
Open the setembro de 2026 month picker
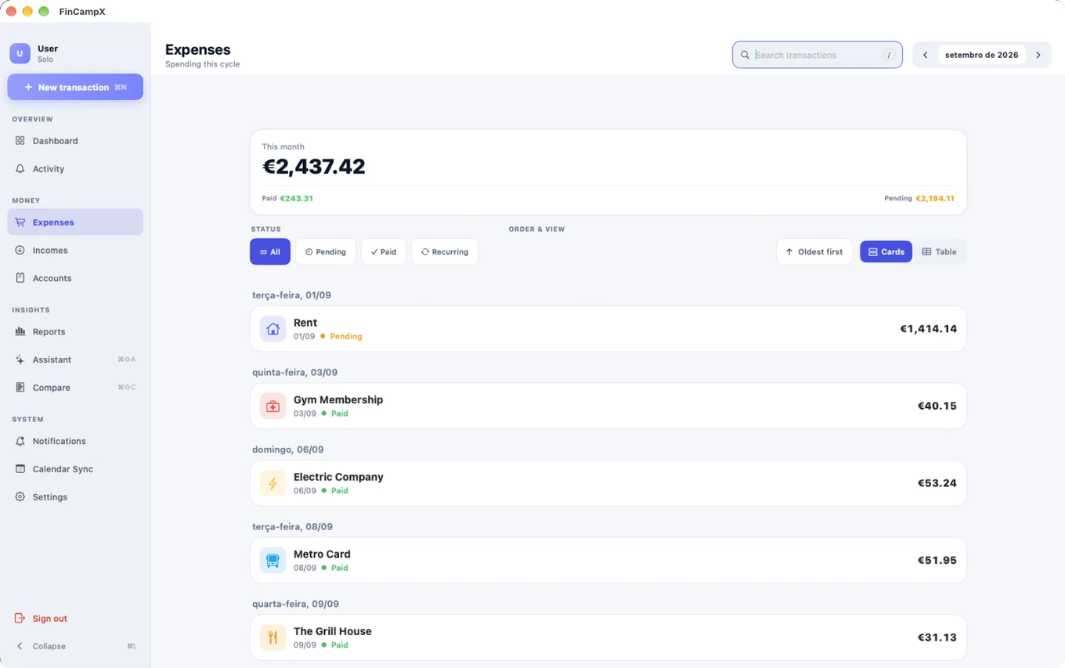(x=982, y=55)
